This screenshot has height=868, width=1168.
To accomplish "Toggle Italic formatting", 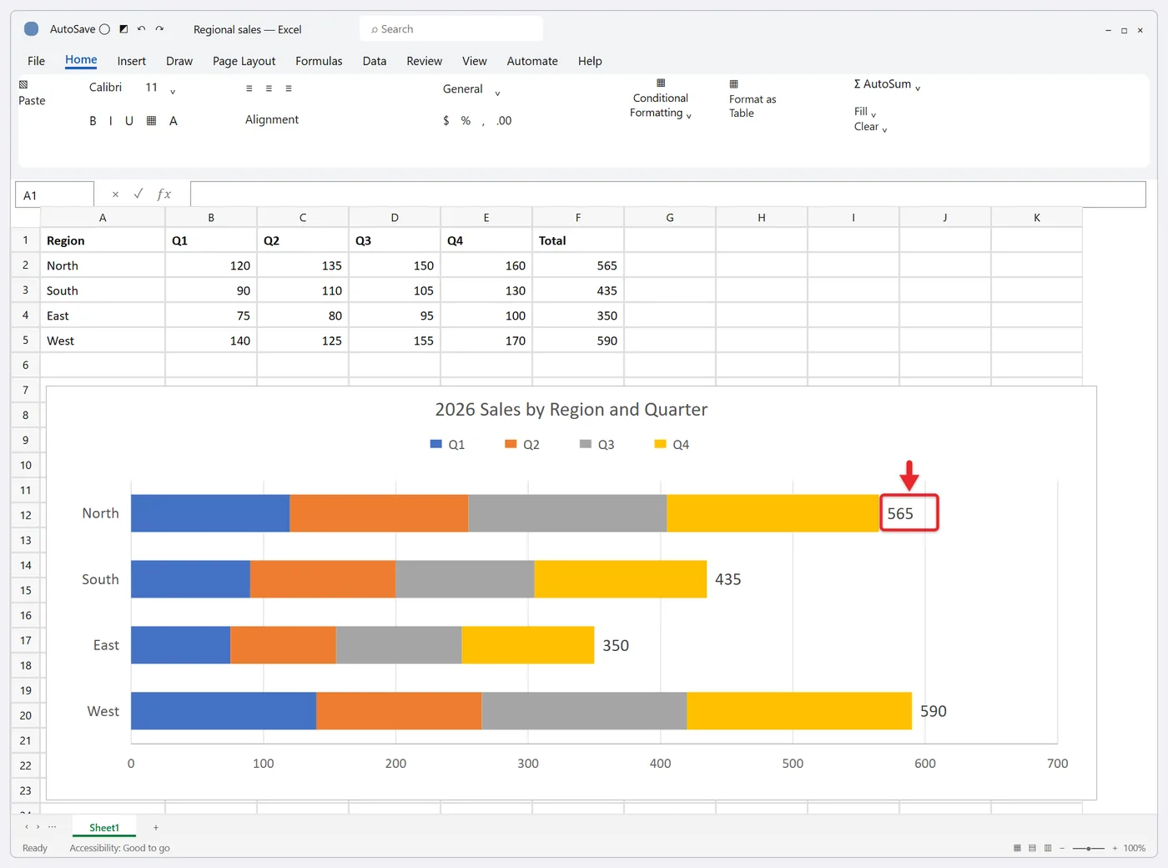I will 110,121.
